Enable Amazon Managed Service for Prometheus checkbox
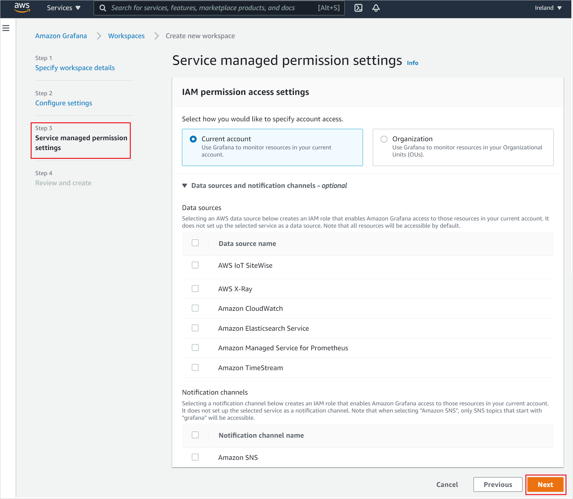 tap(195, 348)
